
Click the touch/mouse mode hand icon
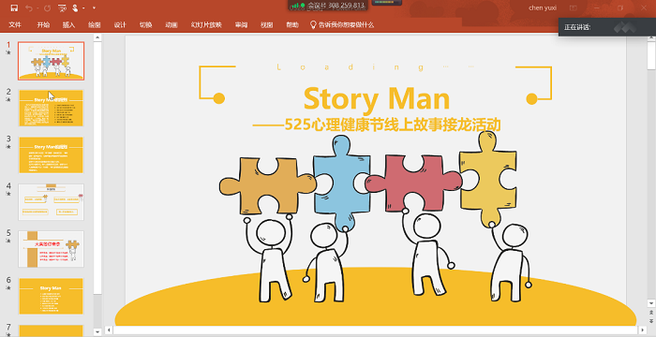[75, 7]
